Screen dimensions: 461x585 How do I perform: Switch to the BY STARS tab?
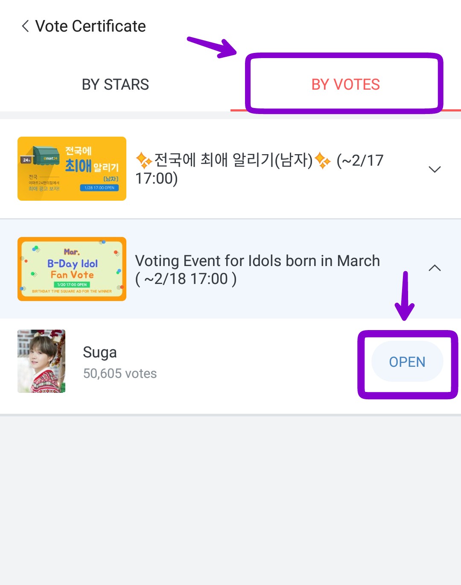click(115, 85)
